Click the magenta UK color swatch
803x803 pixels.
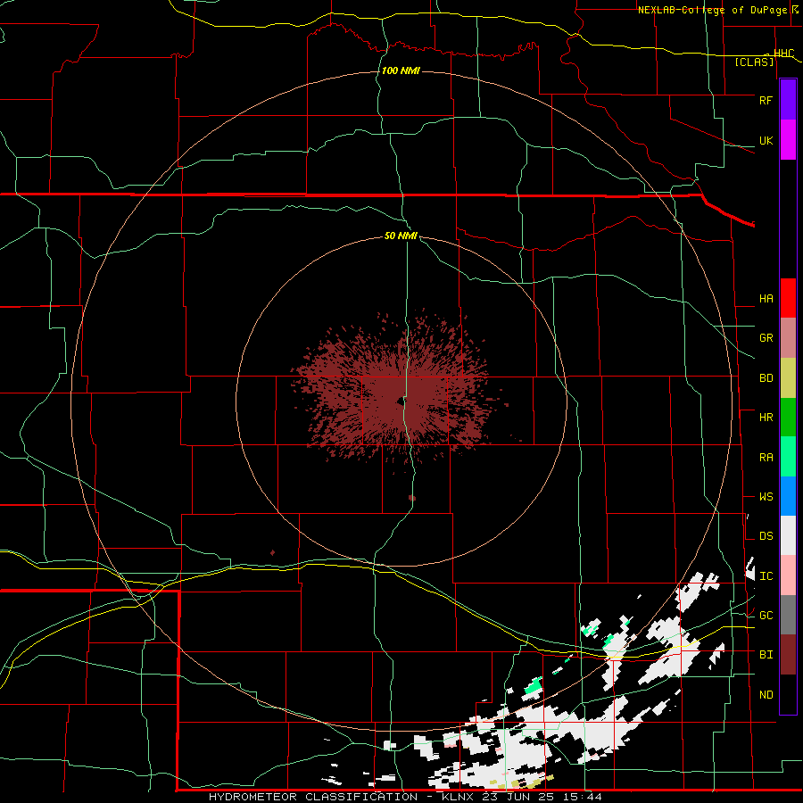[788, 140]
